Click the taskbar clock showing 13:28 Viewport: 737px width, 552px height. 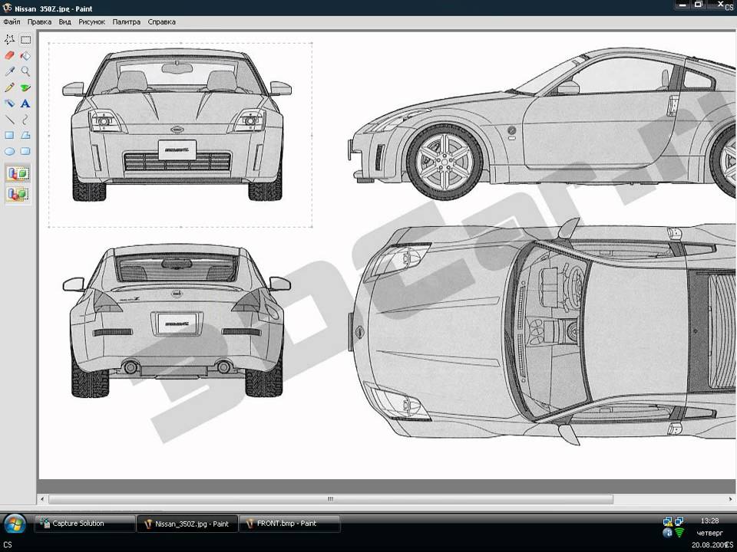pos(709,521)
